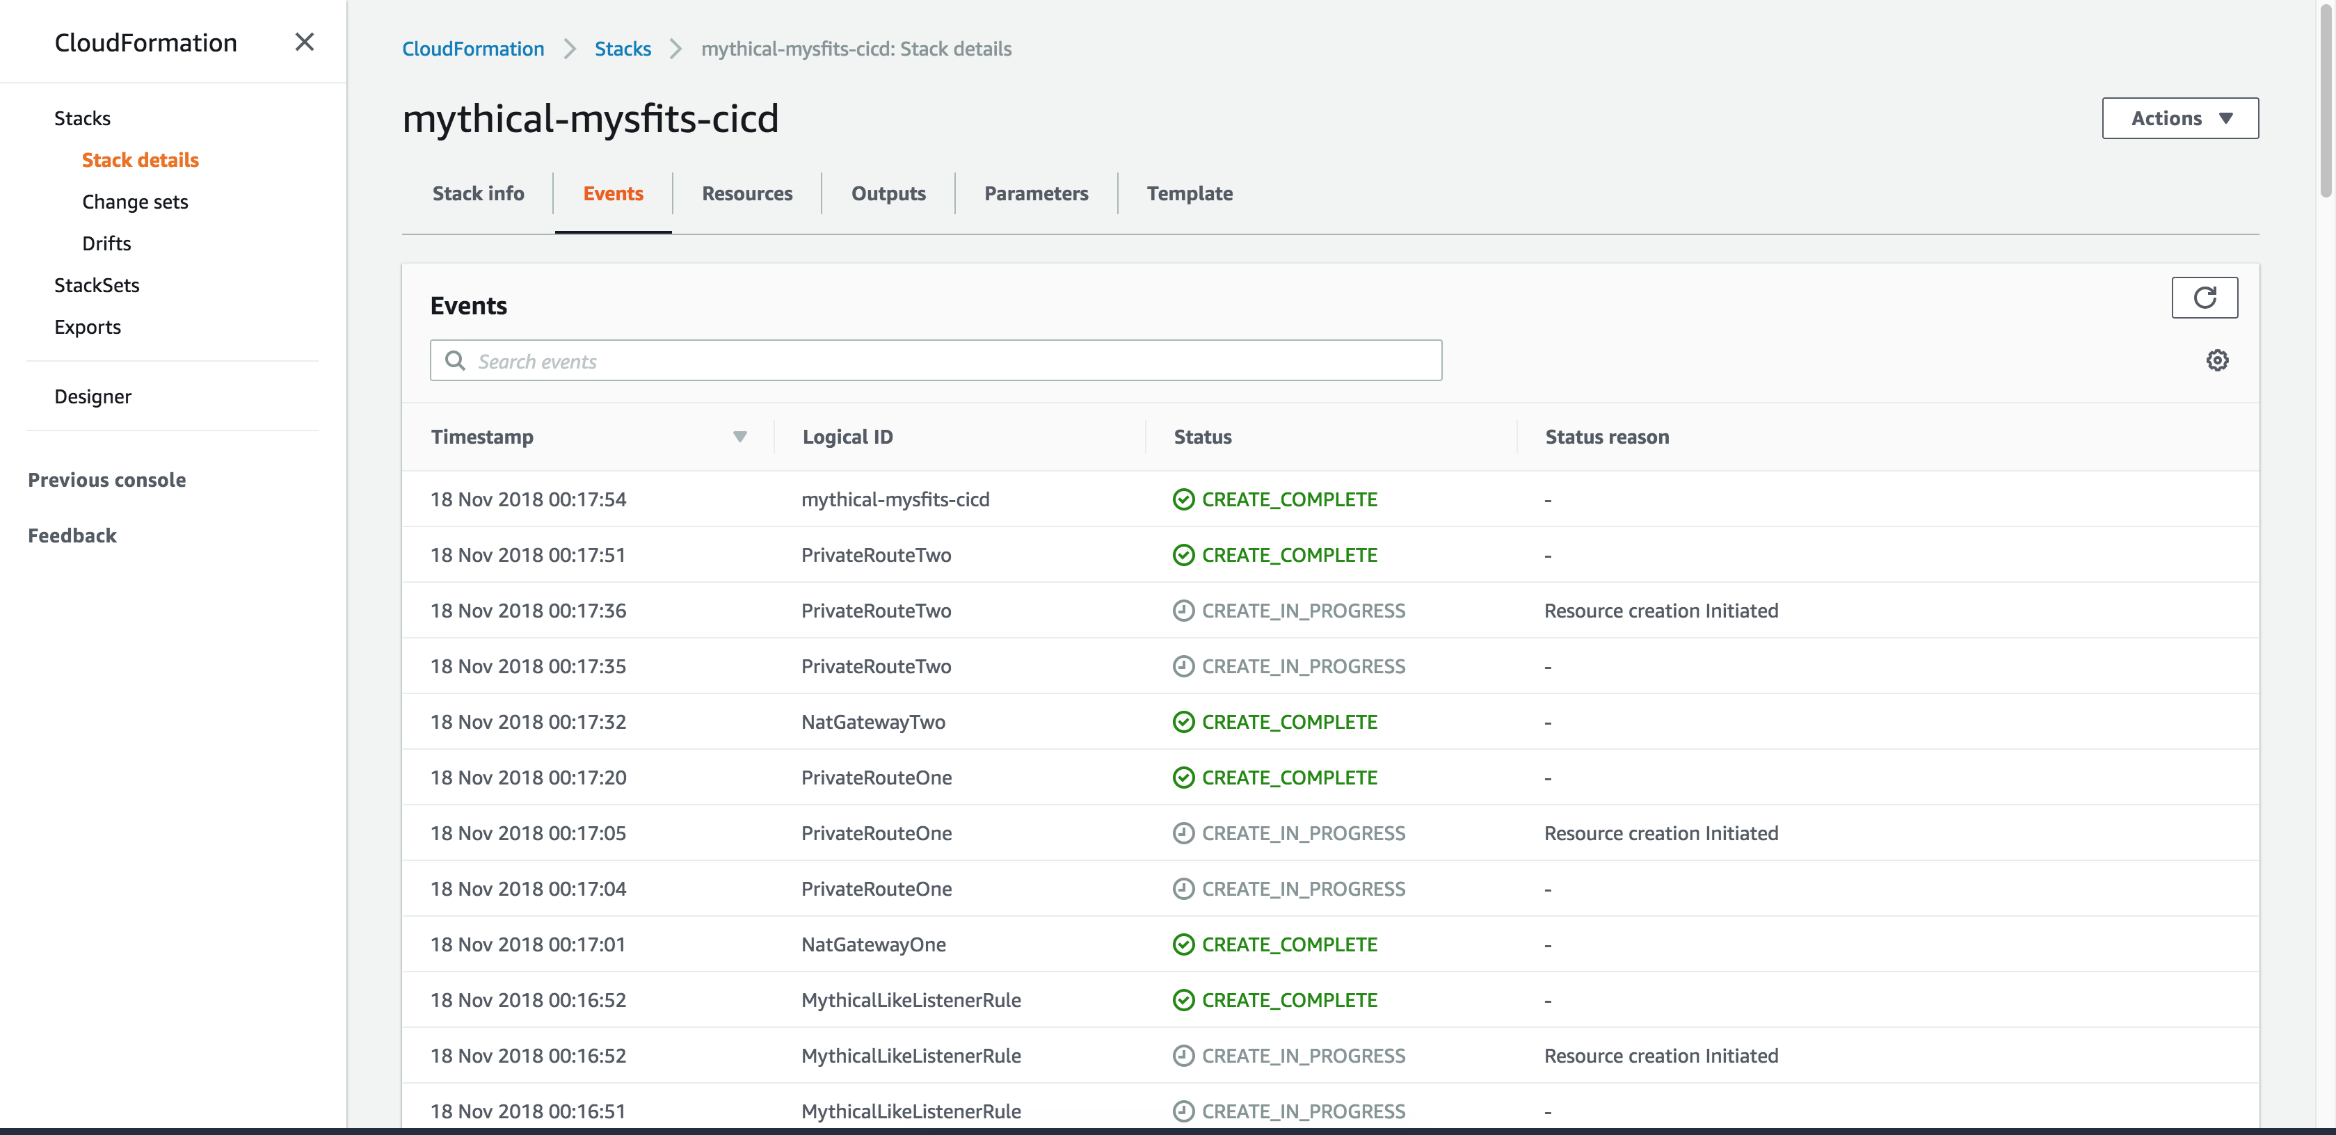2336x1135 pixels.
Task: Click the in-progress clock icon at 00:17:35
Action: [x=1183, y=666]
